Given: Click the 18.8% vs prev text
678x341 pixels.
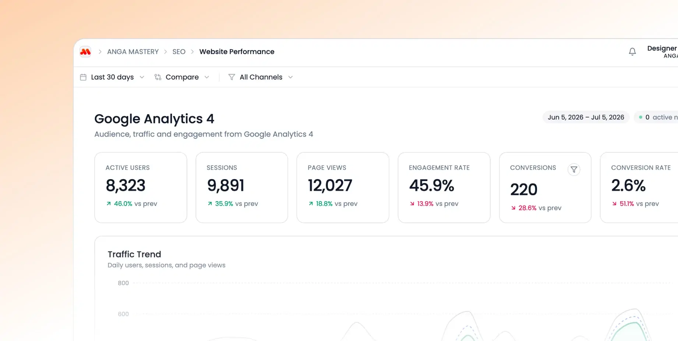Looking at the screenshot, I should click(x=337, y=204).
